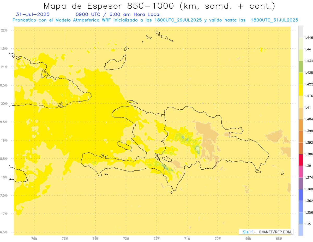Pick the orange legend swatch between 1.398 and 1.404

(301, 125)
